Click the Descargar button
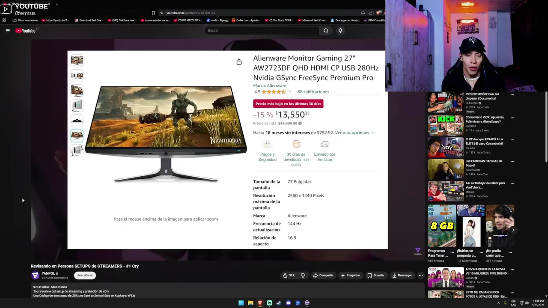Screen dimensions: 548x308 tap(402, 275)
